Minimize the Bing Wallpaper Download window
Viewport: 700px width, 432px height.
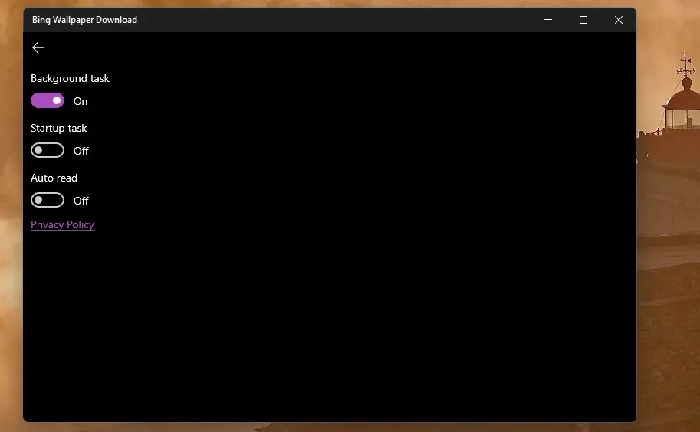pos(548,20)
